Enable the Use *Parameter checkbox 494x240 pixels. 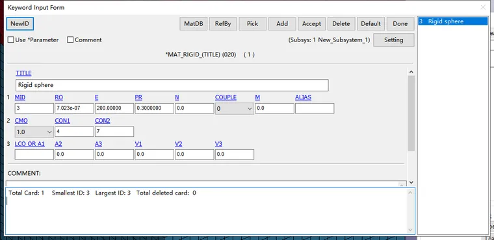10,40
